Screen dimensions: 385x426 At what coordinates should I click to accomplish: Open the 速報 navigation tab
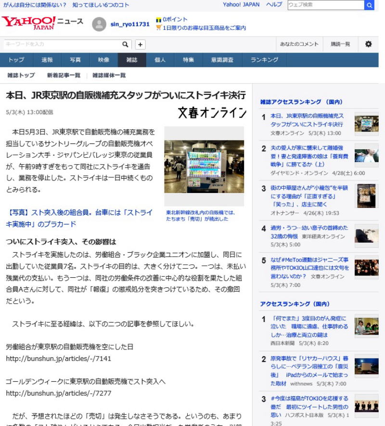coord(47,60)
